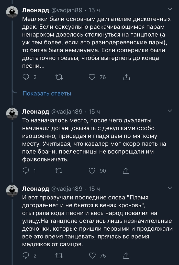179x265 pixels.
Task: Click the Леонард avatar on the first tweet
Action: tap(12, 12)
